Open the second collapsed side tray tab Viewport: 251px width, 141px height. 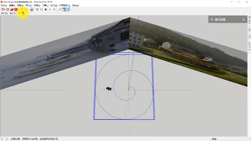tap(249, 29)
